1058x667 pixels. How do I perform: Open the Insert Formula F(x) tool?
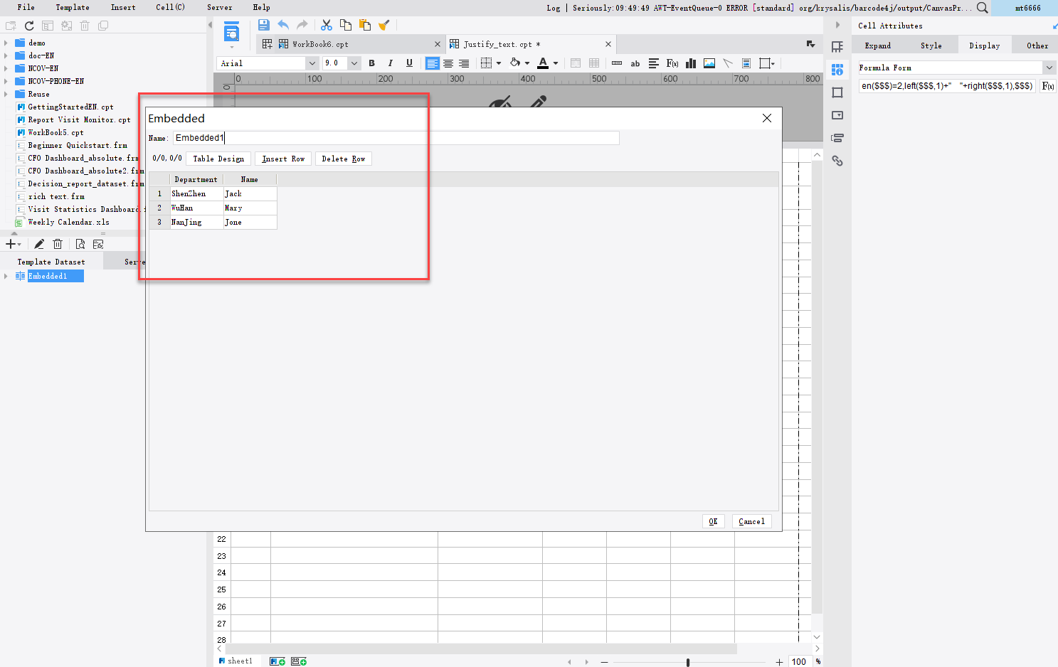coord(672,63)
